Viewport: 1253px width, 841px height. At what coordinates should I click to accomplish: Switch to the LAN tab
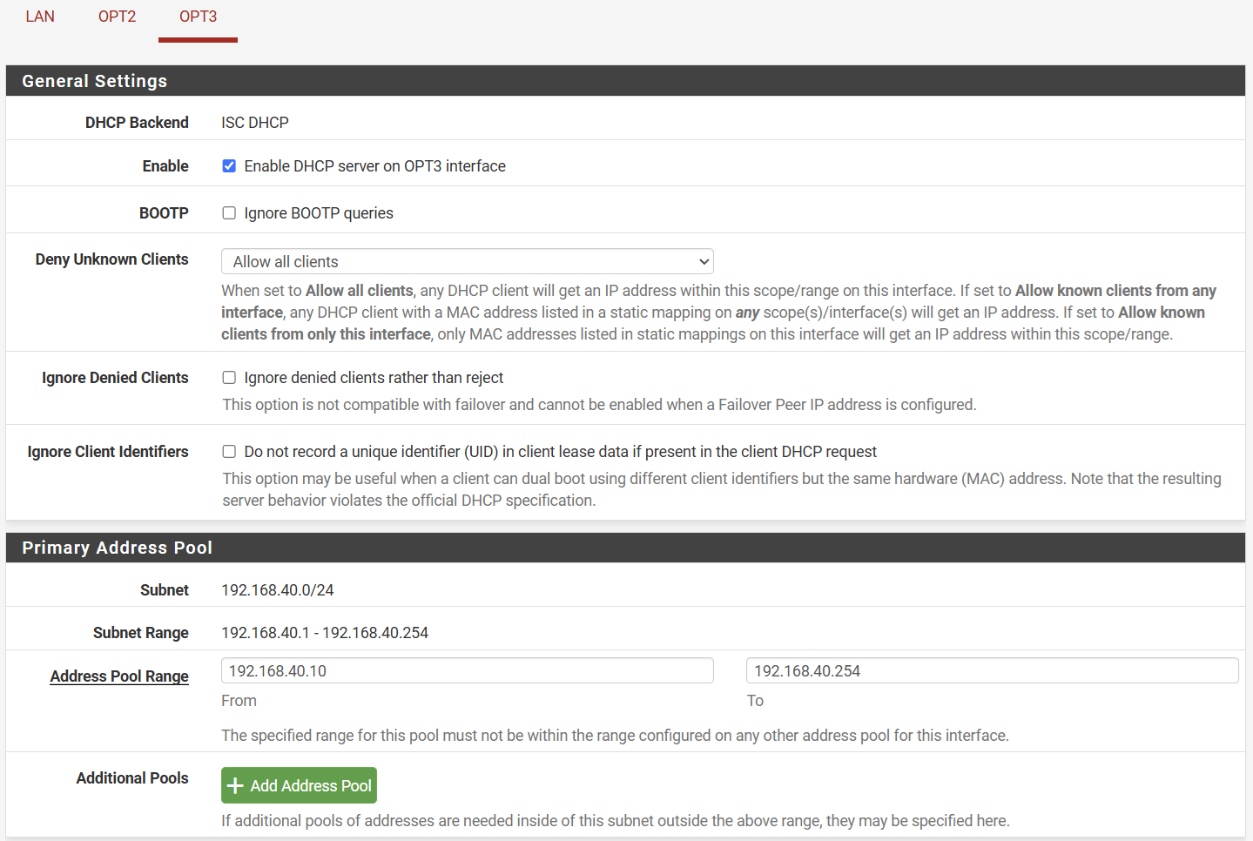(40, 17)
